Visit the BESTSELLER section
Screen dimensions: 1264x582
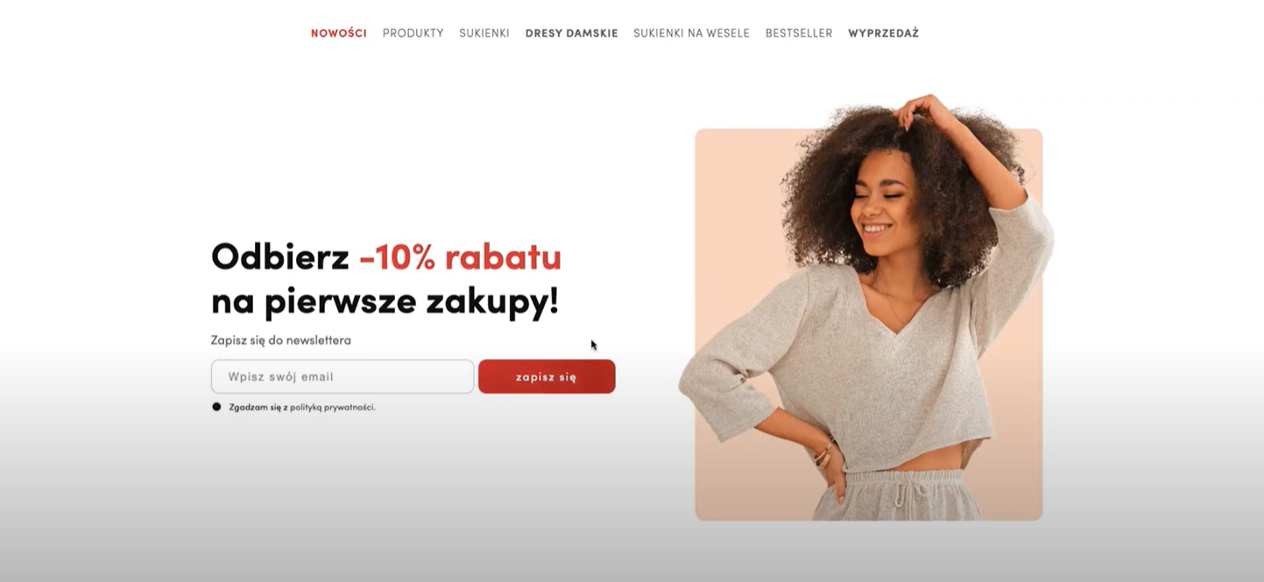click(x=799, y=33)
